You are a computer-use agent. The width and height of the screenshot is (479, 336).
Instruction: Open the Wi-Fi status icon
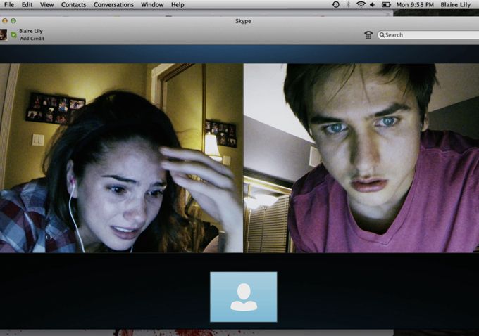click(x=361, y=5)
